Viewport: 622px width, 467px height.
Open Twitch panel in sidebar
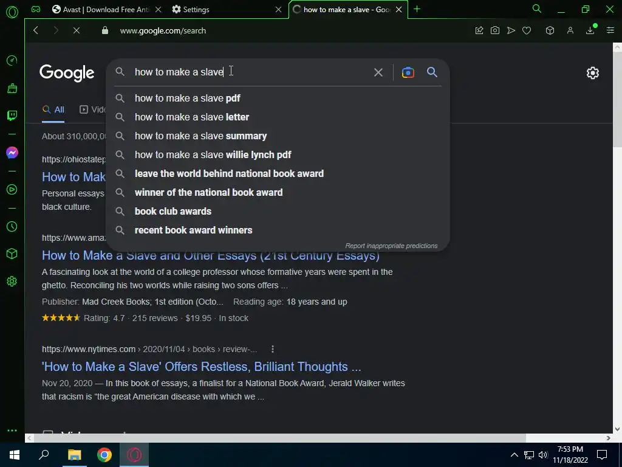click(12, 116)
